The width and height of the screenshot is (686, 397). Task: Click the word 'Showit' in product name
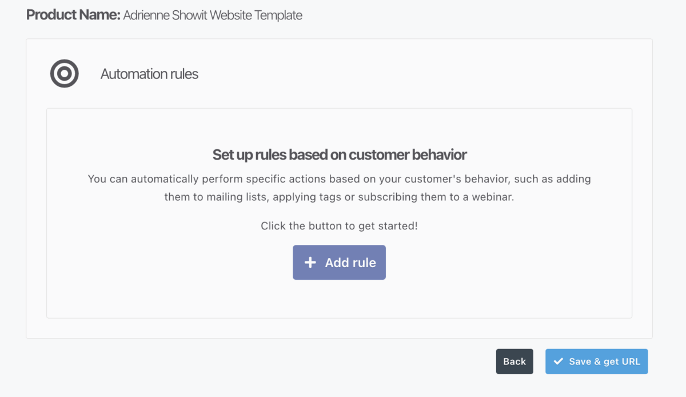pos(190,15)
